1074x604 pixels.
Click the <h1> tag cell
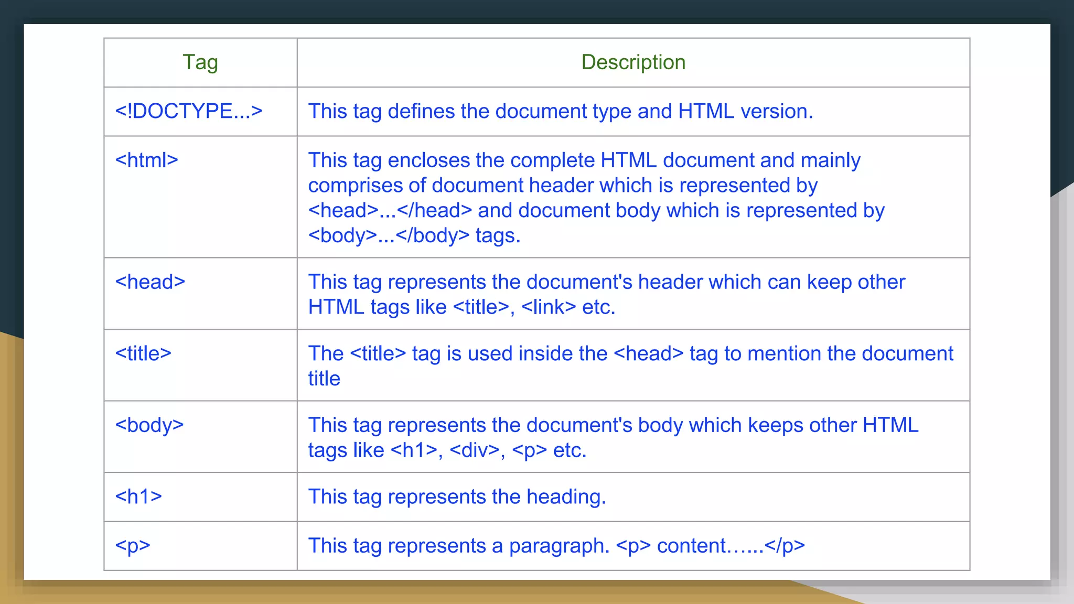pyautogui.click(x=138, y=497)
